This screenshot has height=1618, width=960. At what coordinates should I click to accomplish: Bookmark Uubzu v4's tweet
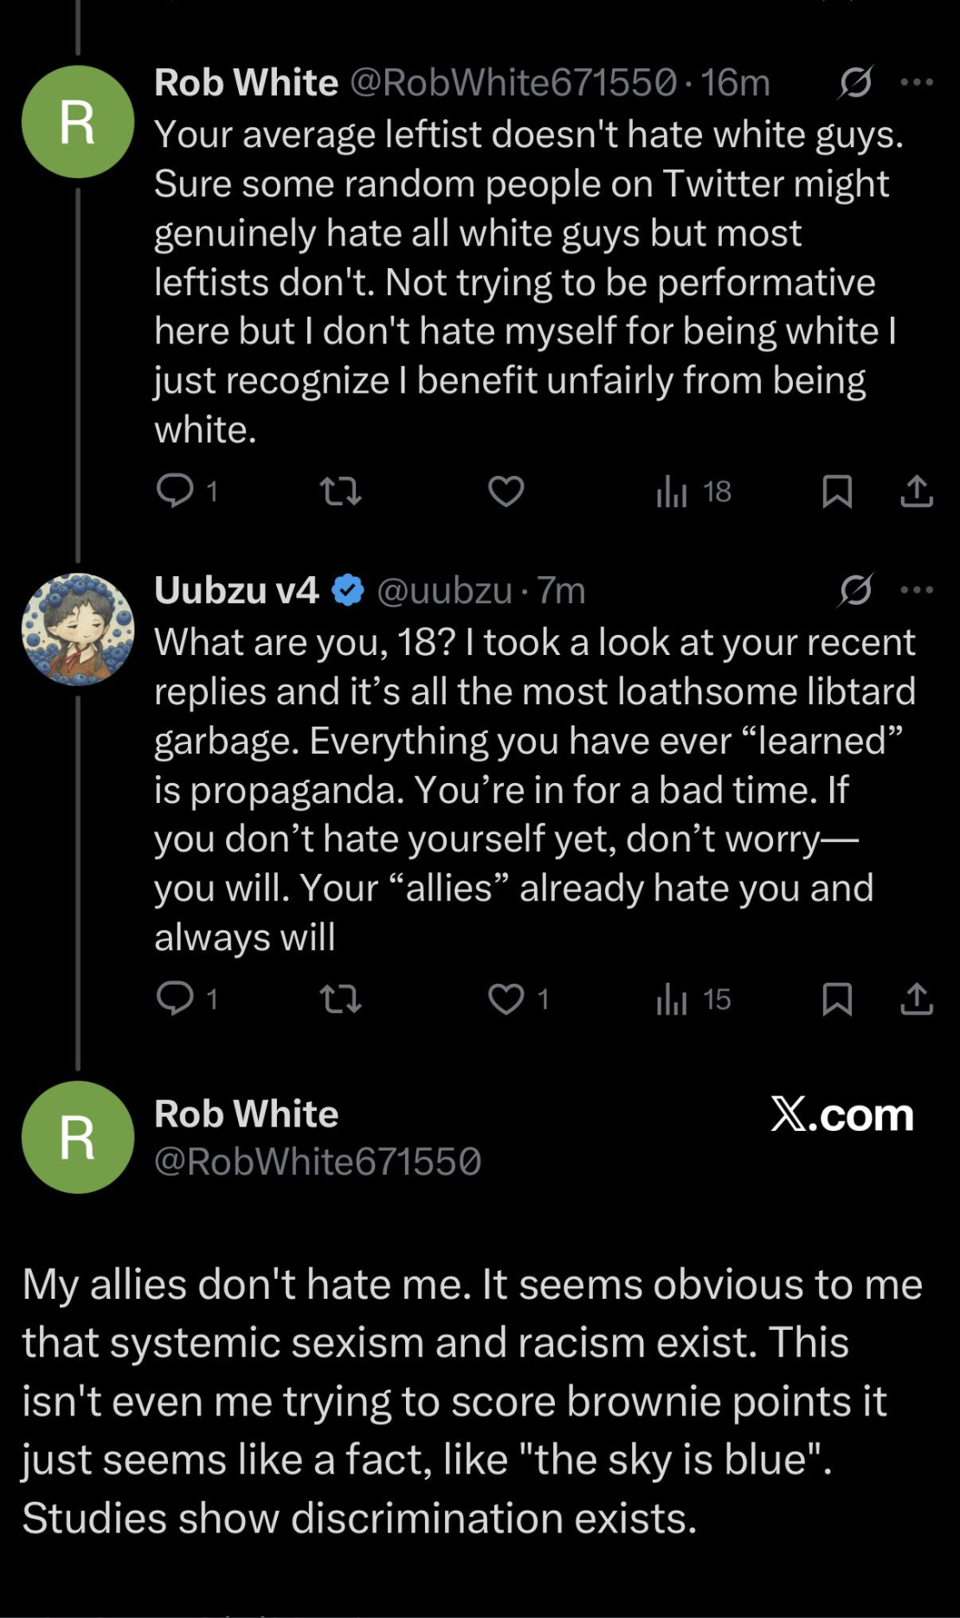(837, 999)
